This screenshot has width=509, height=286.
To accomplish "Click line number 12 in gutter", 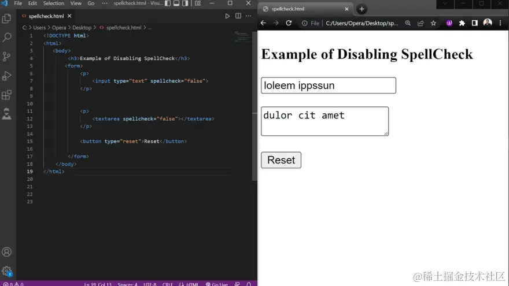I will point(30,118).
